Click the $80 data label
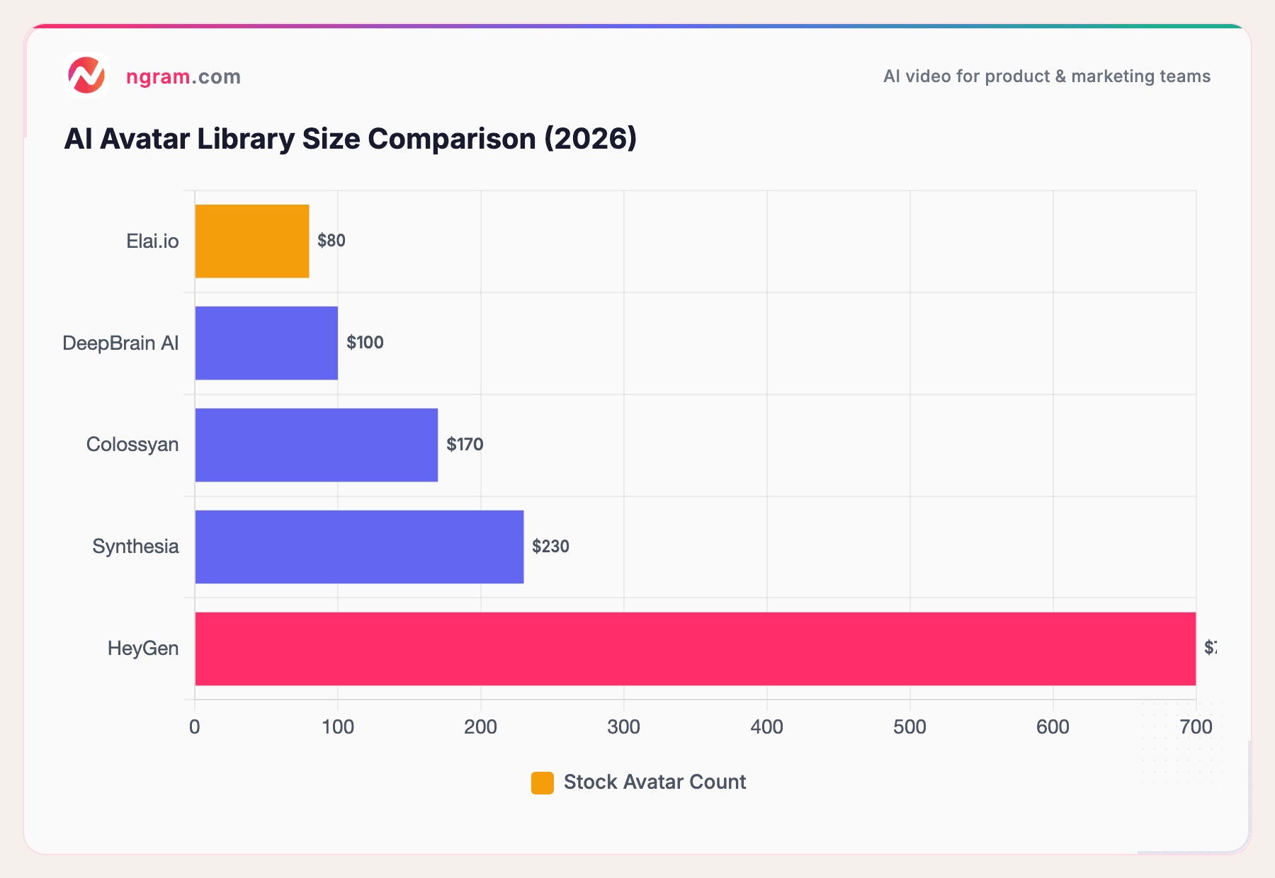Screen dimensions: 1275x878 tap(331, 241)
